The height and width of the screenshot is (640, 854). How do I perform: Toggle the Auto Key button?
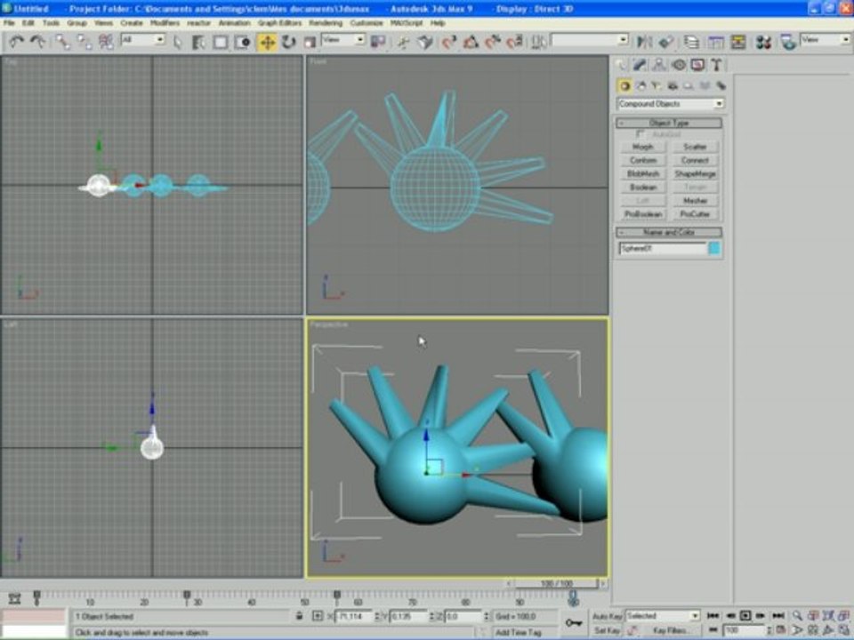608,616
